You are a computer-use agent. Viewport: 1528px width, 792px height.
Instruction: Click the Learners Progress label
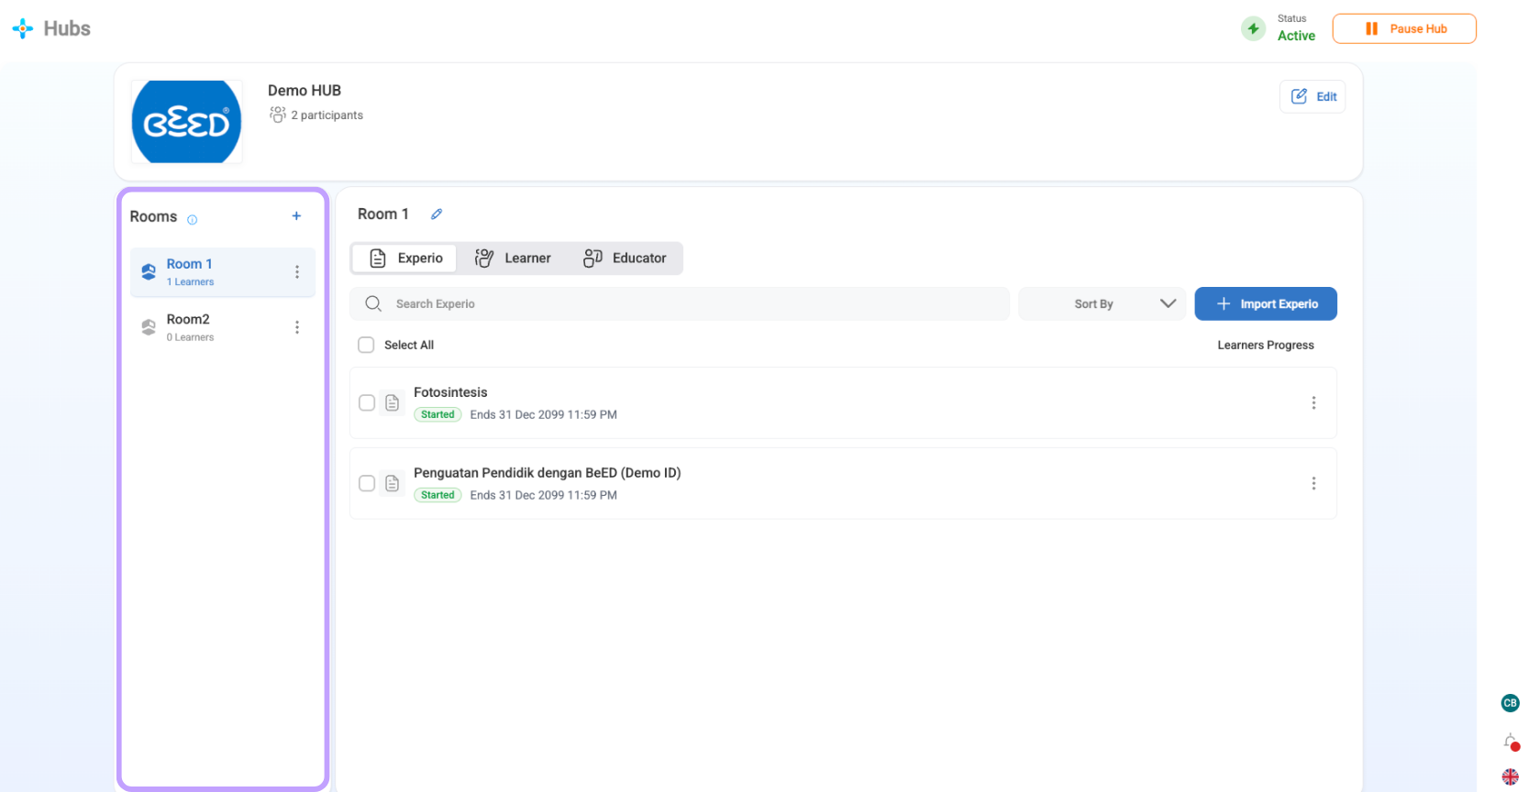point(1266,346)
